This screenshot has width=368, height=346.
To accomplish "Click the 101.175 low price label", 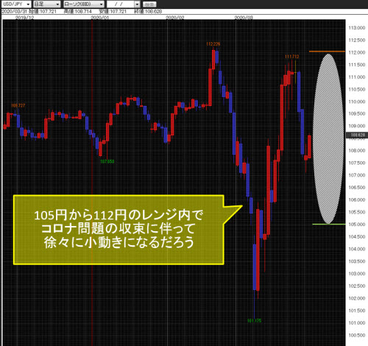I will coord(255,321).
